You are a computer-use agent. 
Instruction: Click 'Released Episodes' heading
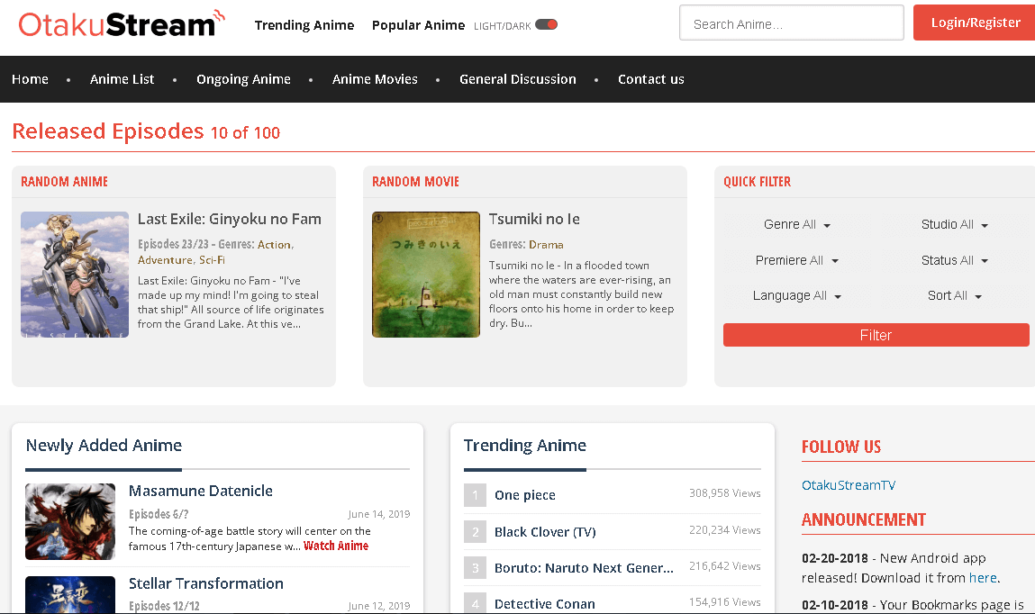pyautogui.click(x=107, y=131)
